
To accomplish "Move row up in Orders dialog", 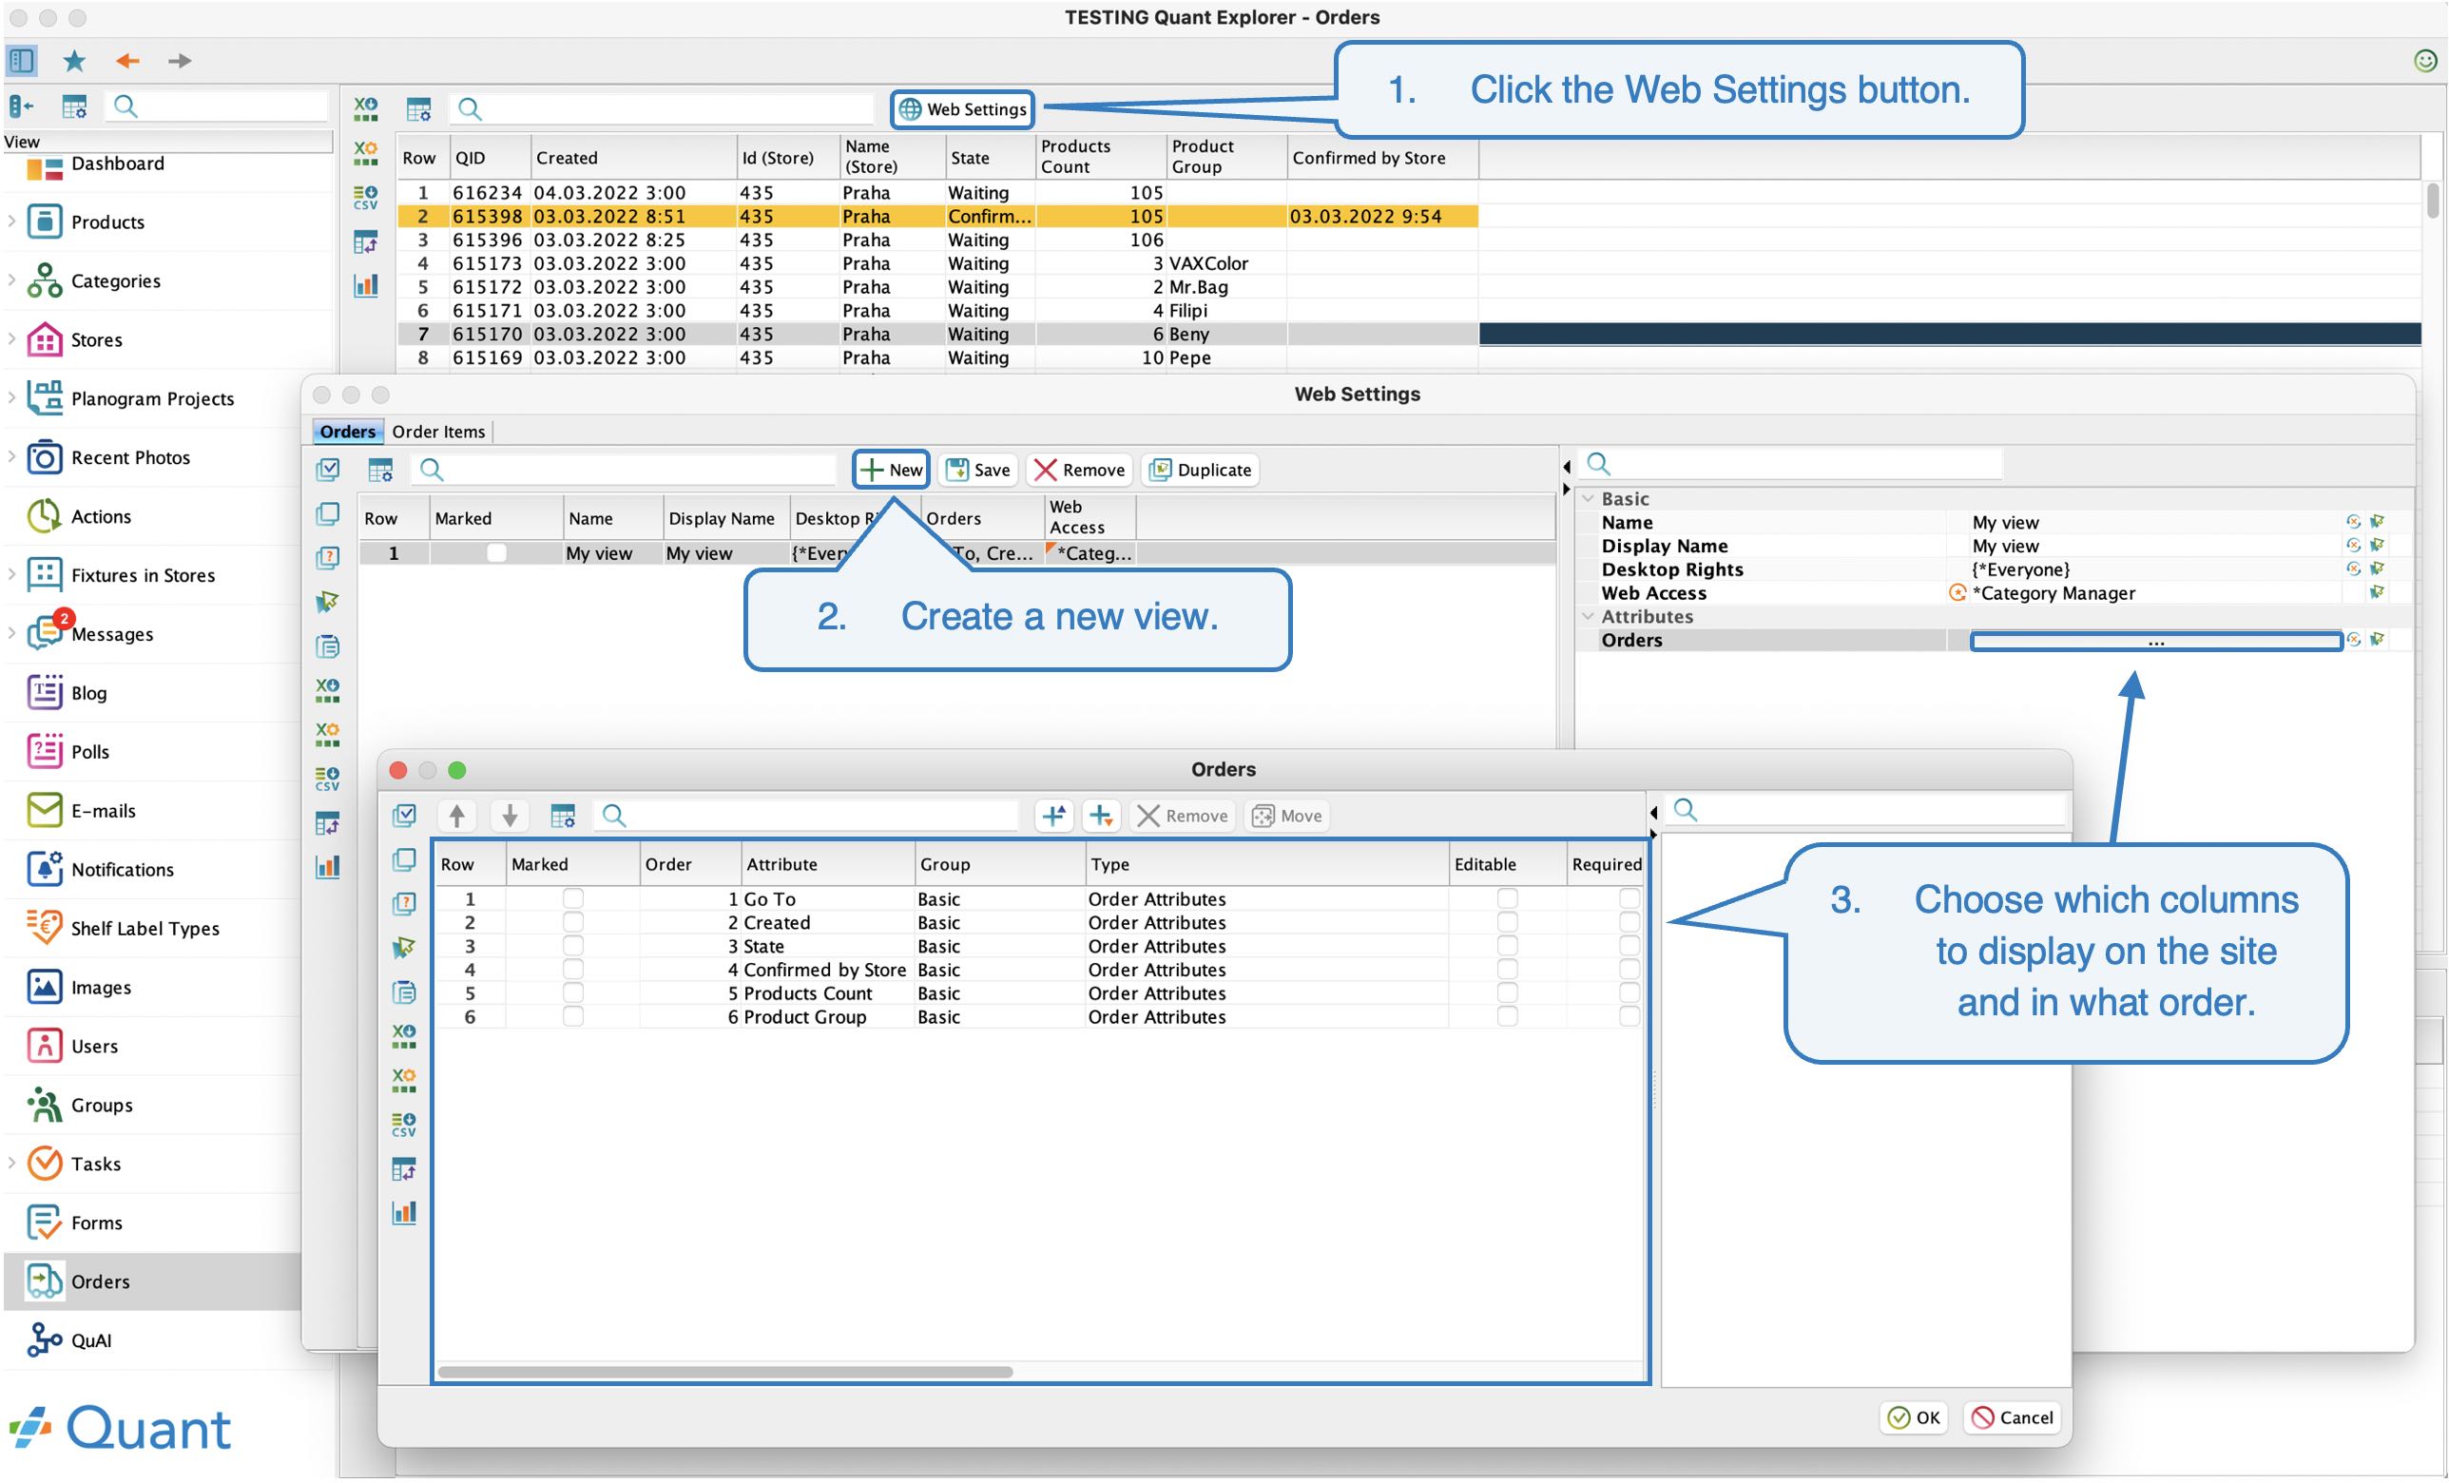I will 457,816.
